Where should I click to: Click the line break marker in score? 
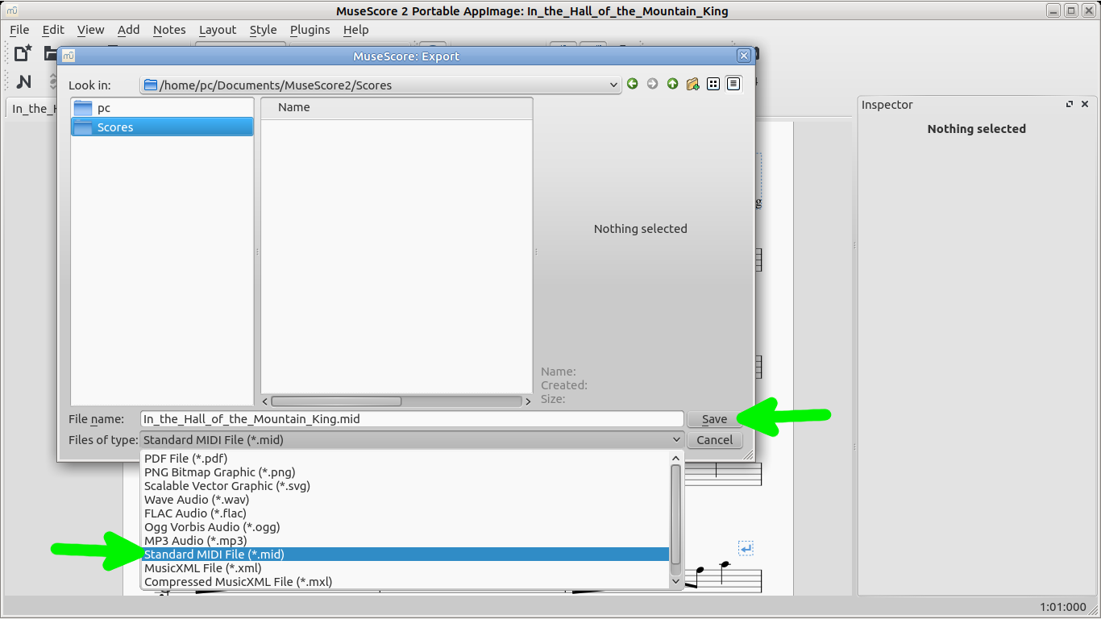(x=746, y=549)
